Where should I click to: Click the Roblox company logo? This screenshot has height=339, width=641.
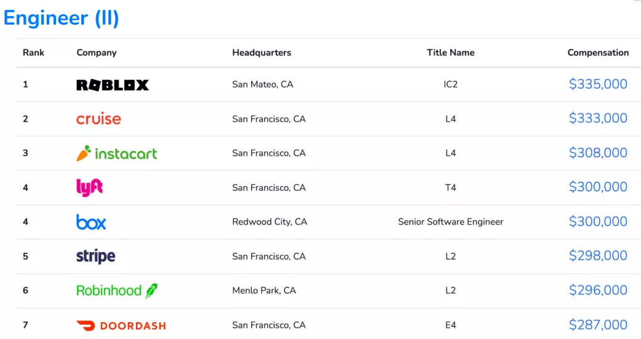pos(113,84)
